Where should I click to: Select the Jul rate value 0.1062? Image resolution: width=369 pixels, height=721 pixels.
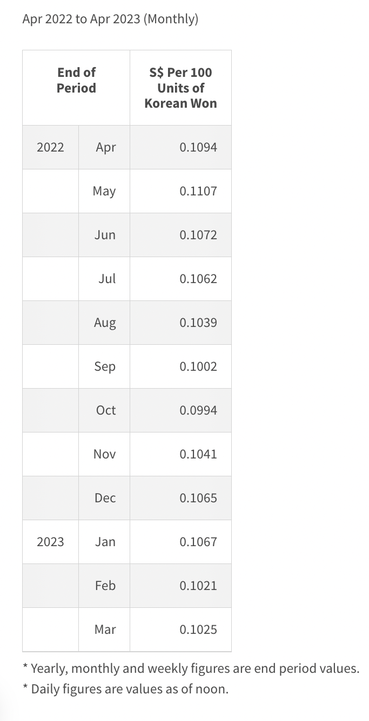point(198,279)
